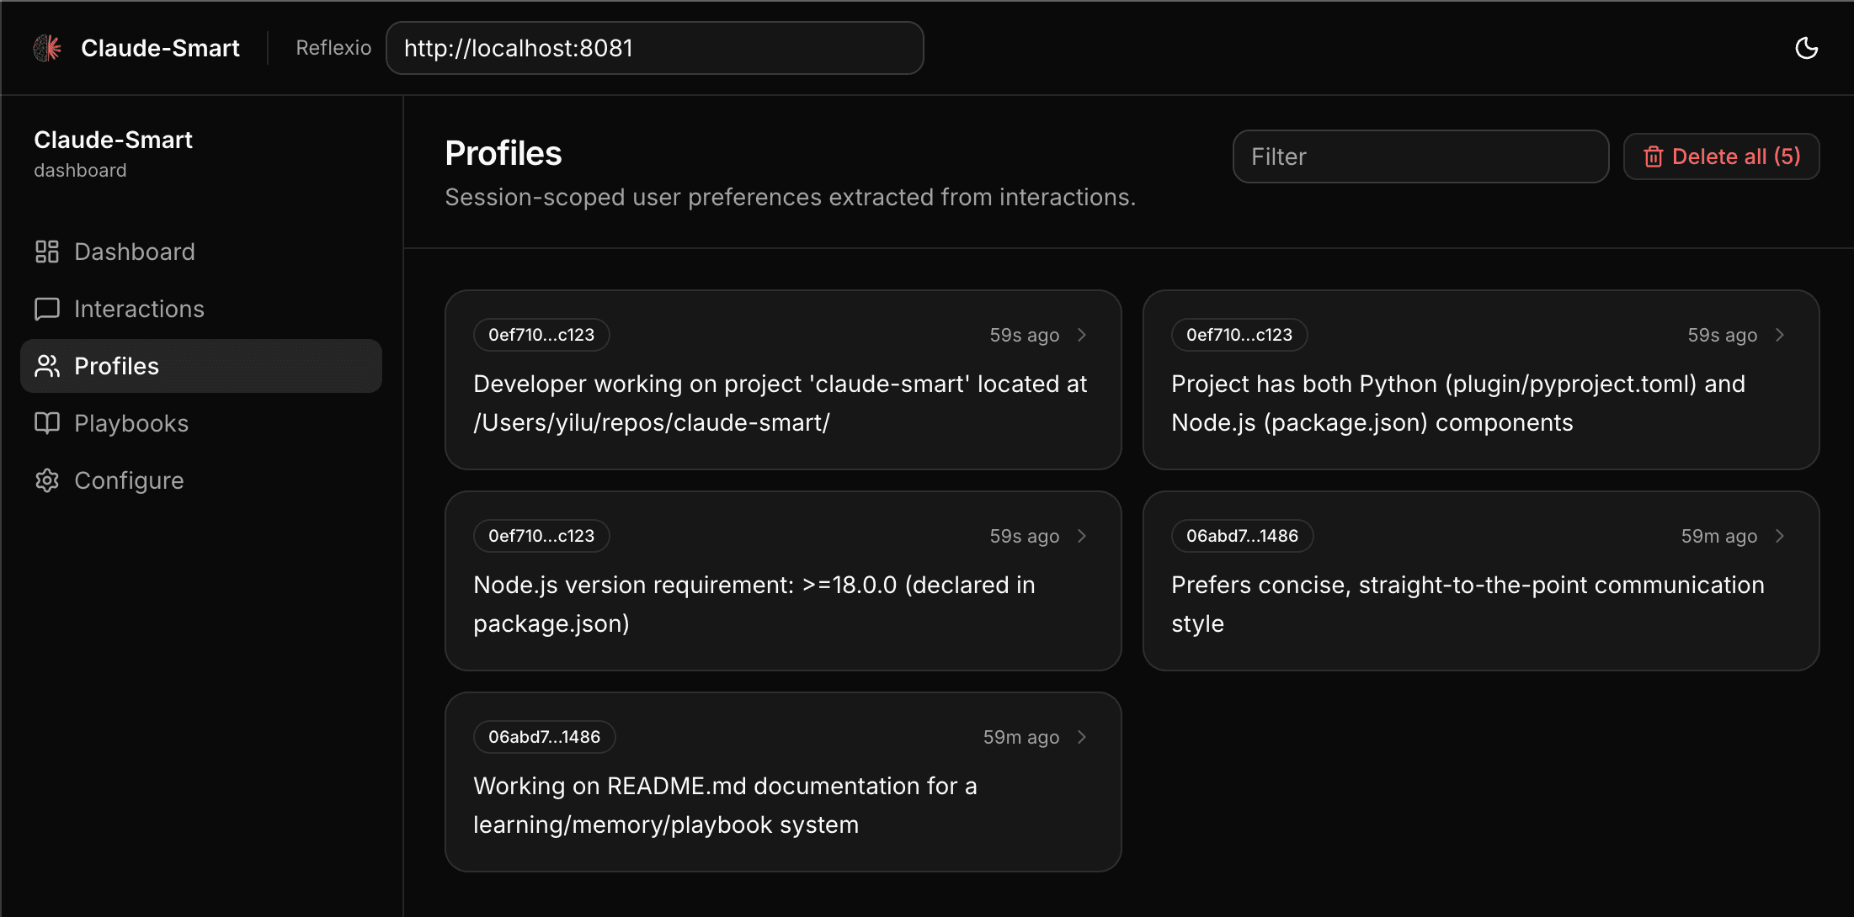Open the Interactions section
This screenshot has height=917, width=1854.
pos(139,309)
